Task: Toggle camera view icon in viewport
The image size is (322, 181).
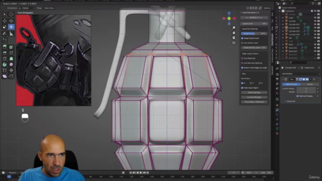Action: pos(233,38)
